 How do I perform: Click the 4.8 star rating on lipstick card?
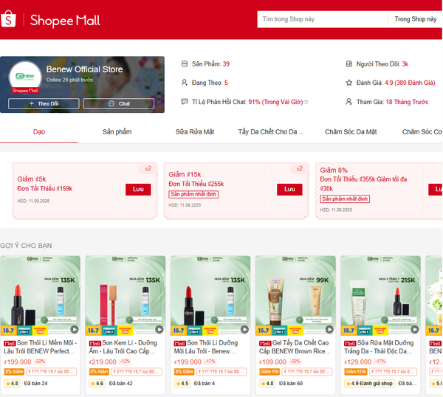tap(12, 384)
